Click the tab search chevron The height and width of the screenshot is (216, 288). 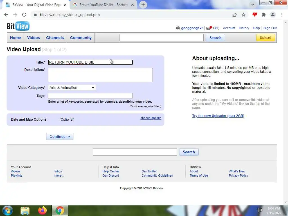(253, 5)
